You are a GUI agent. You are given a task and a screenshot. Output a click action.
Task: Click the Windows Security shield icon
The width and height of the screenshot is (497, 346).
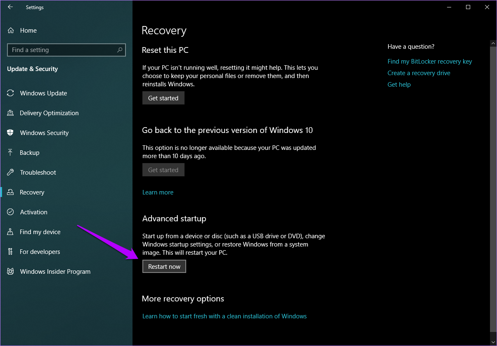(x=11, y=133)
